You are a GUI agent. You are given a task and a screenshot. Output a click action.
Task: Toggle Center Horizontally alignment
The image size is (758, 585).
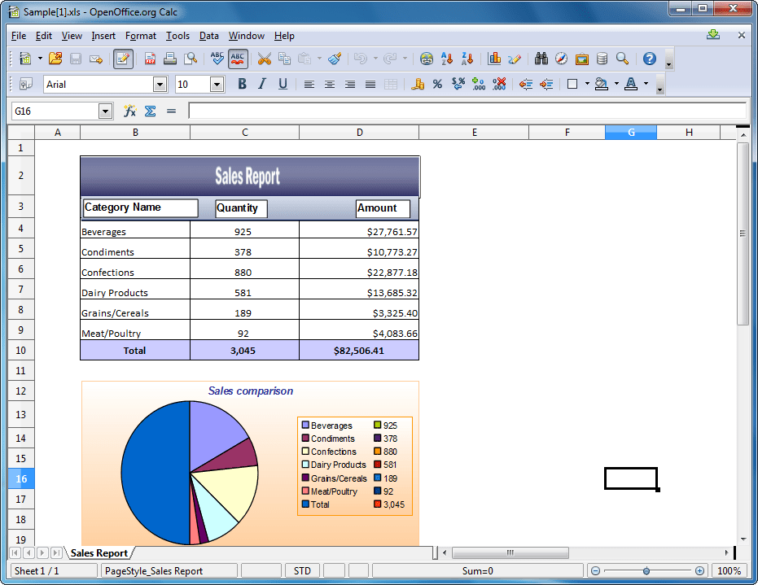click(x=330, y=84)
